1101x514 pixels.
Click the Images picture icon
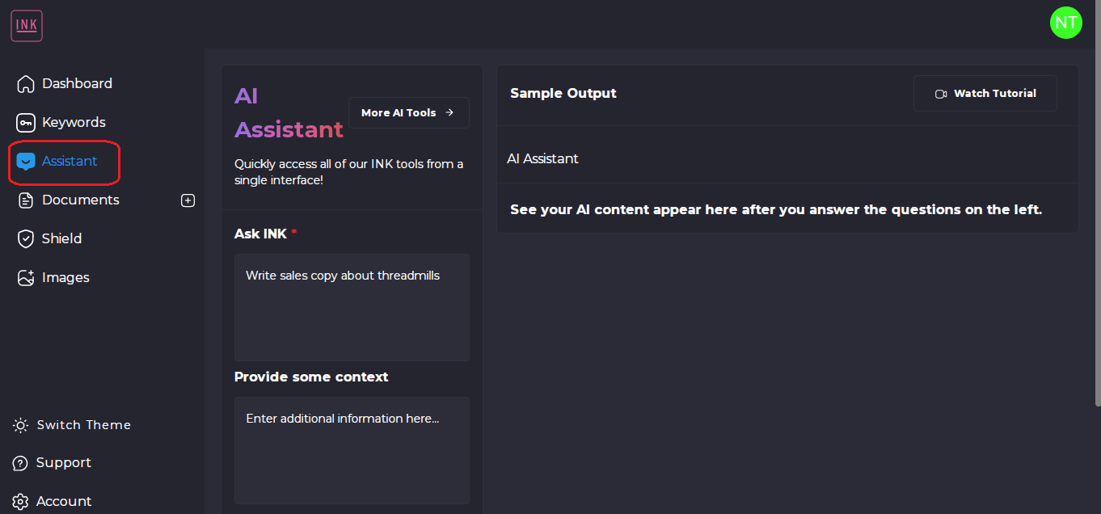pos(26,277)
